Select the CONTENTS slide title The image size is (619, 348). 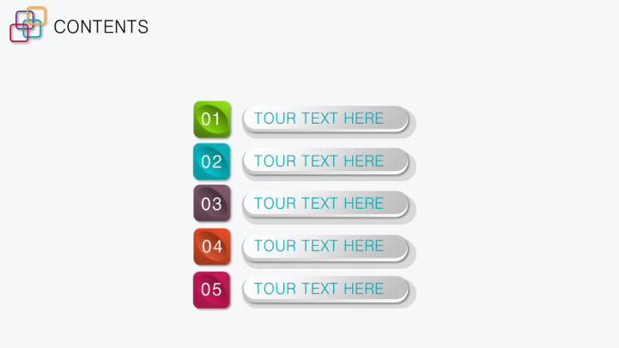pos(100,27)
